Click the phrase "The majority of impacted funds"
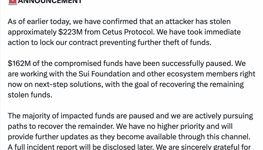Screen dimensions: 263x150 [55, 115]
